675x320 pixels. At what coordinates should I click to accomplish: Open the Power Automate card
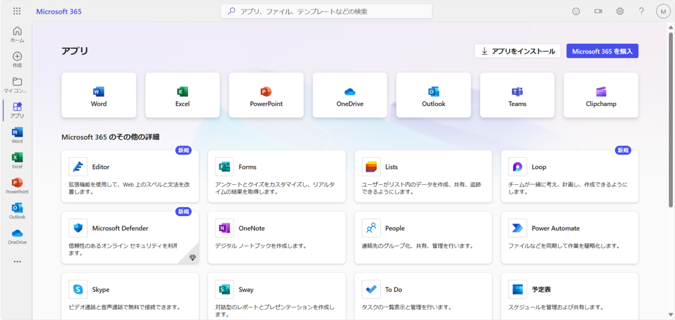pyautogui.click(x=570, y=237)
